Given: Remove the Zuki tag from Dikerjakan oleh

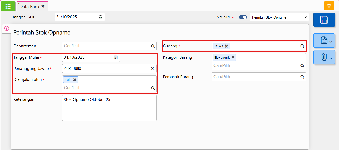Looking at the screenshot, I should coord(75,80).
